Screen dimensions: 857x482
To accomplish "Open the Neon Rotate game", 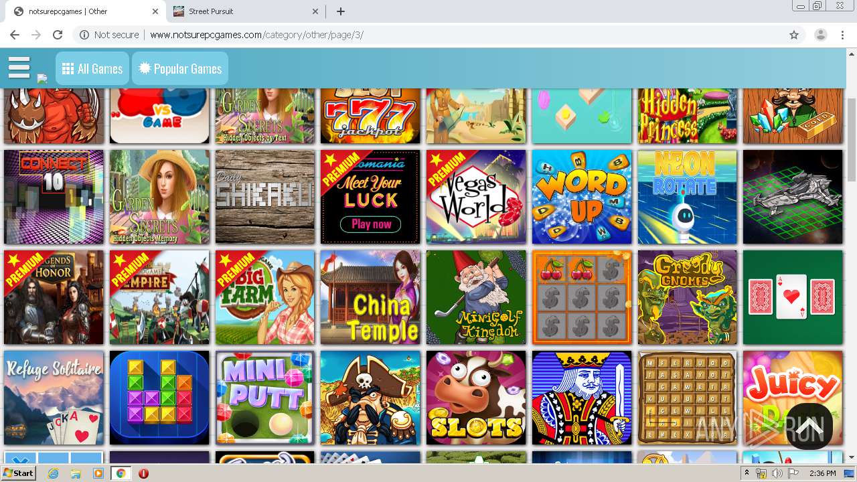I will tap(688, 197).
